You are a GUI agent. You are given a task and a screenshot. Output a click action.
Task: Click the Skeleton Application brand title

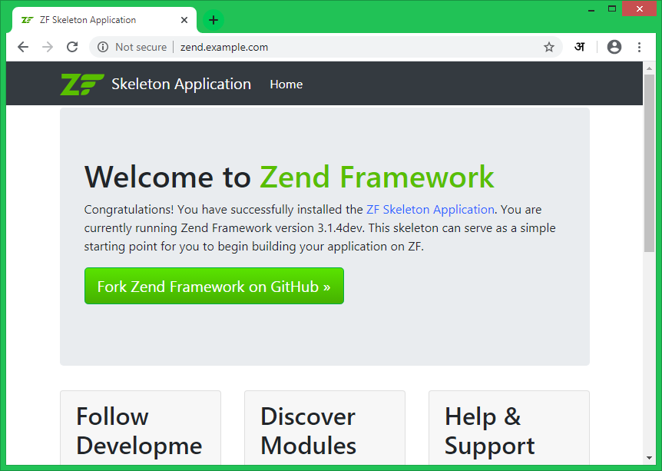pos(181,84)
